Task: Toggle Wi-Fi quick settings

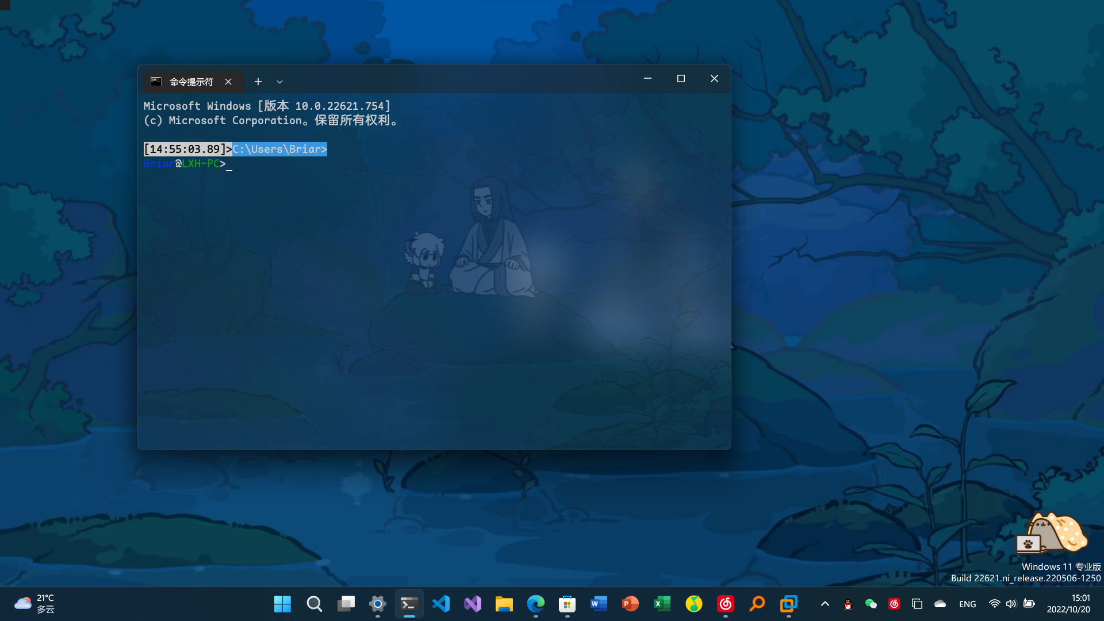Action: pyautogui.click(x=994, y=604)
